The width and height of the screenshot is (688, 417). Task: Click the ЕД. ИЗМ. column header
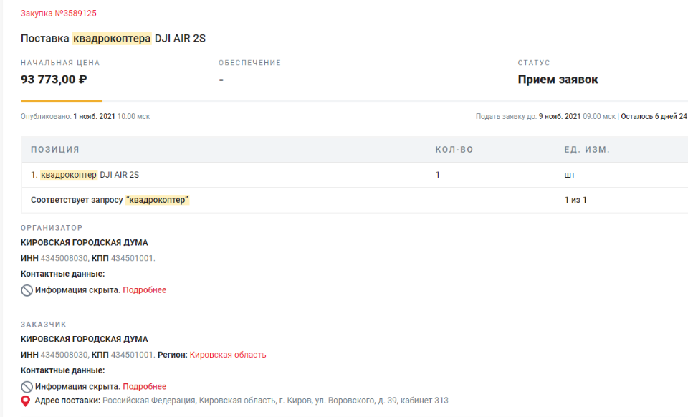coord(587,150)
